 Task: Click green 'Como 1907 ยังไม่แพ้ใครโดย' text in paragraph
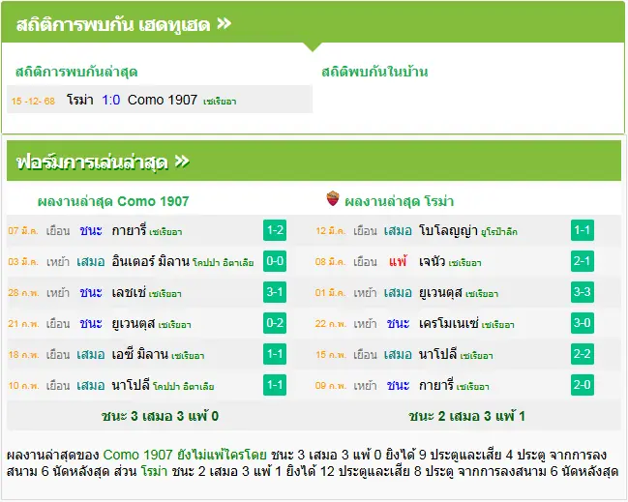click(x=185, y=455)
